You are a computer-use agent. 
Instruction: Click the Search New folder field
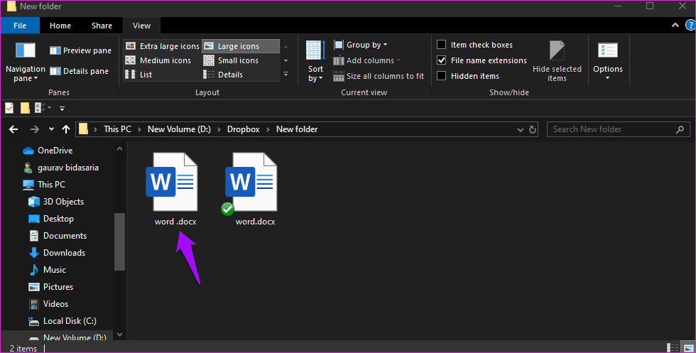[x=618, y=129]
